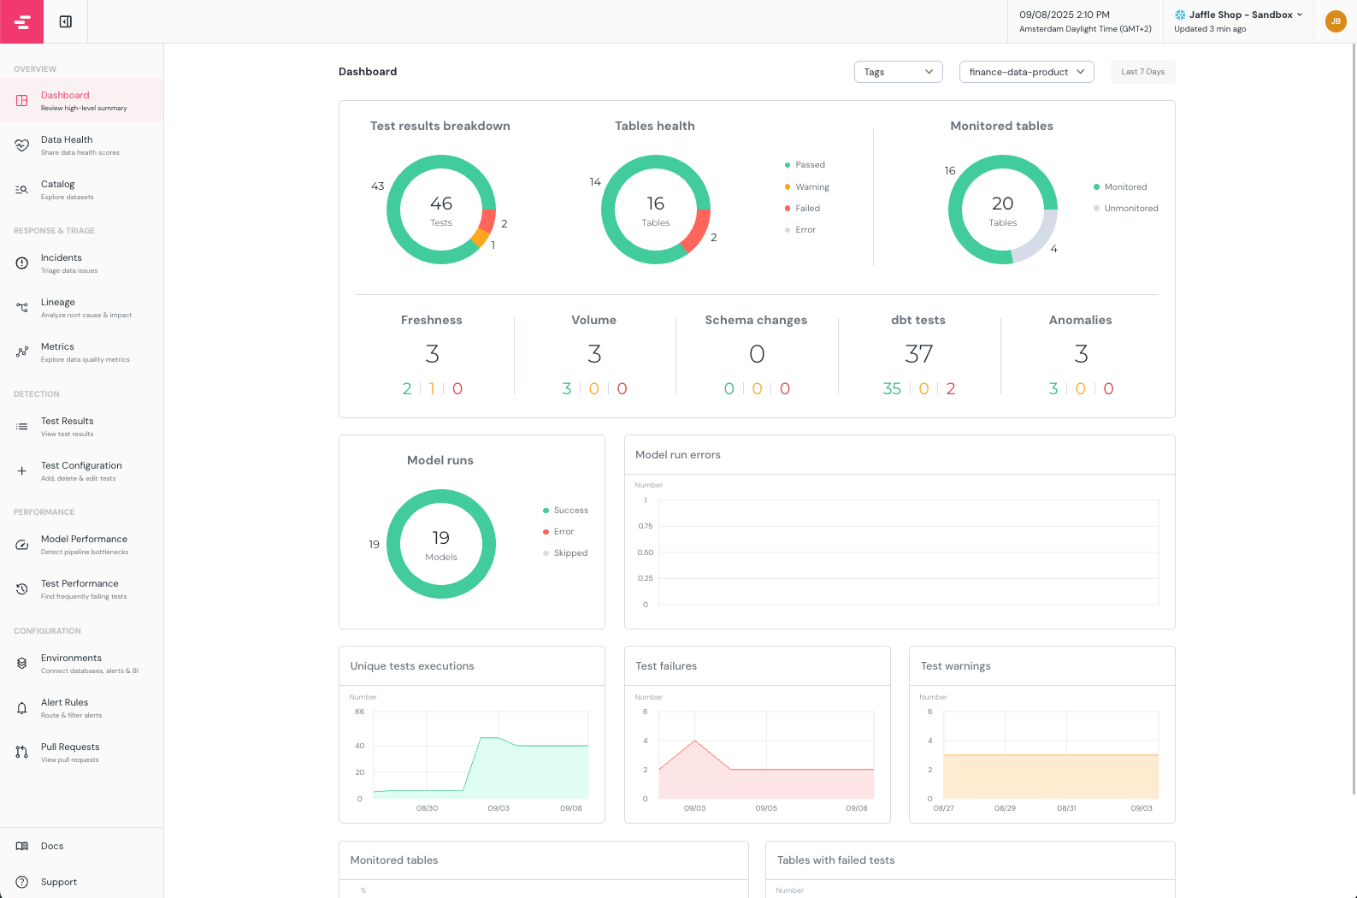Open the Tags filter dropdown

(x=899, y=72)
